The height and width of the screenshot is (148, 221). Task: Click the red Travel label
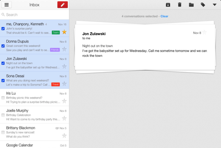pos(56,84)
